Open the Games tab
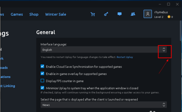 (x=17, y=14)
